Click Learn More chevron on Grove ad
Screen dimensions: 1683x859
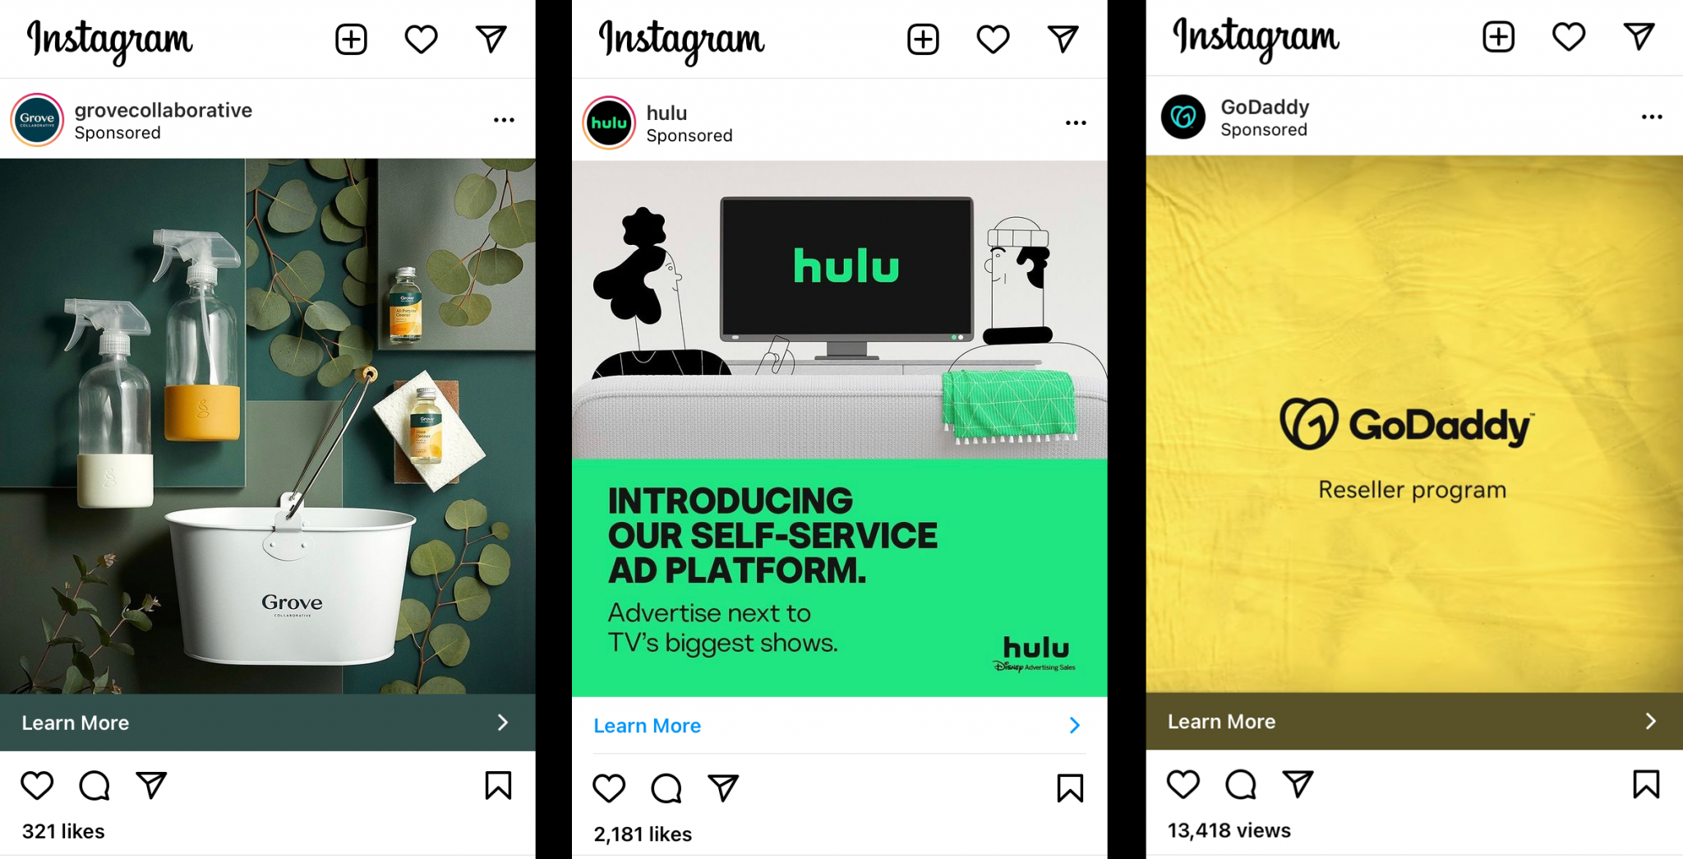[503, 723]
